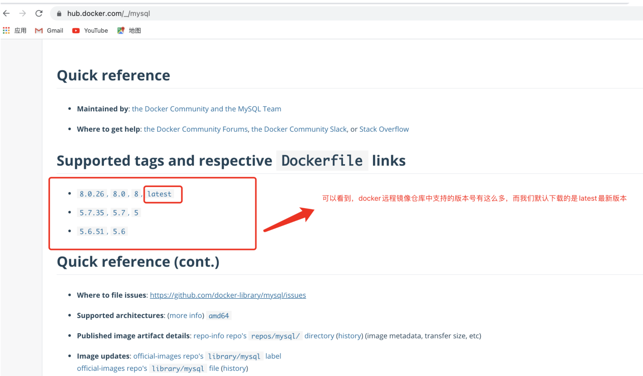The height and width of the screenshot is (376, 643).
Task: Click the browser back arrow
Action: 6,13
